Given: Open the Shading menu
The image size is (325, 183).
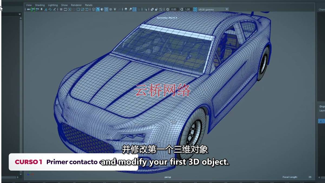Looking at the screenshot, I should (x=40, y=5).
